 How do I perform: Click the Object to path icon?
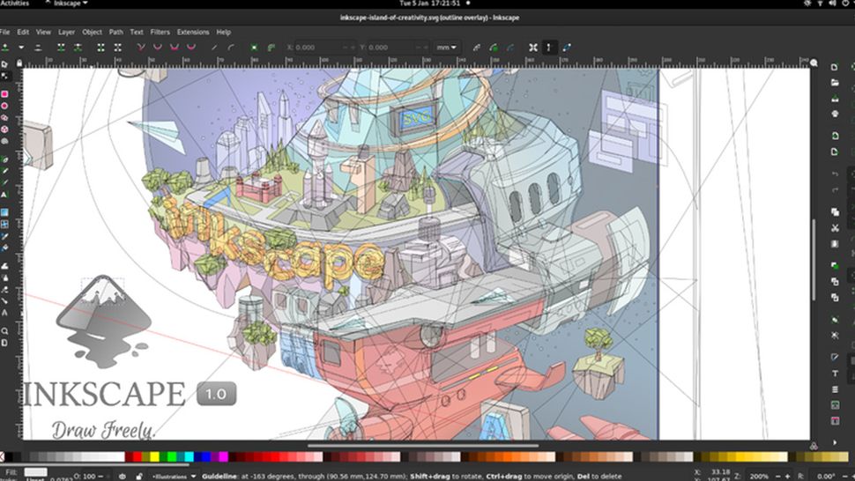click(254, 48)
